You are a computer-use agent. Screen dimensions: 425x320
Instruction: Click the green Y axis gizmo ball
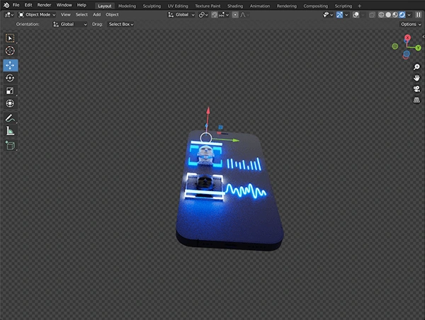coord(418,48)
